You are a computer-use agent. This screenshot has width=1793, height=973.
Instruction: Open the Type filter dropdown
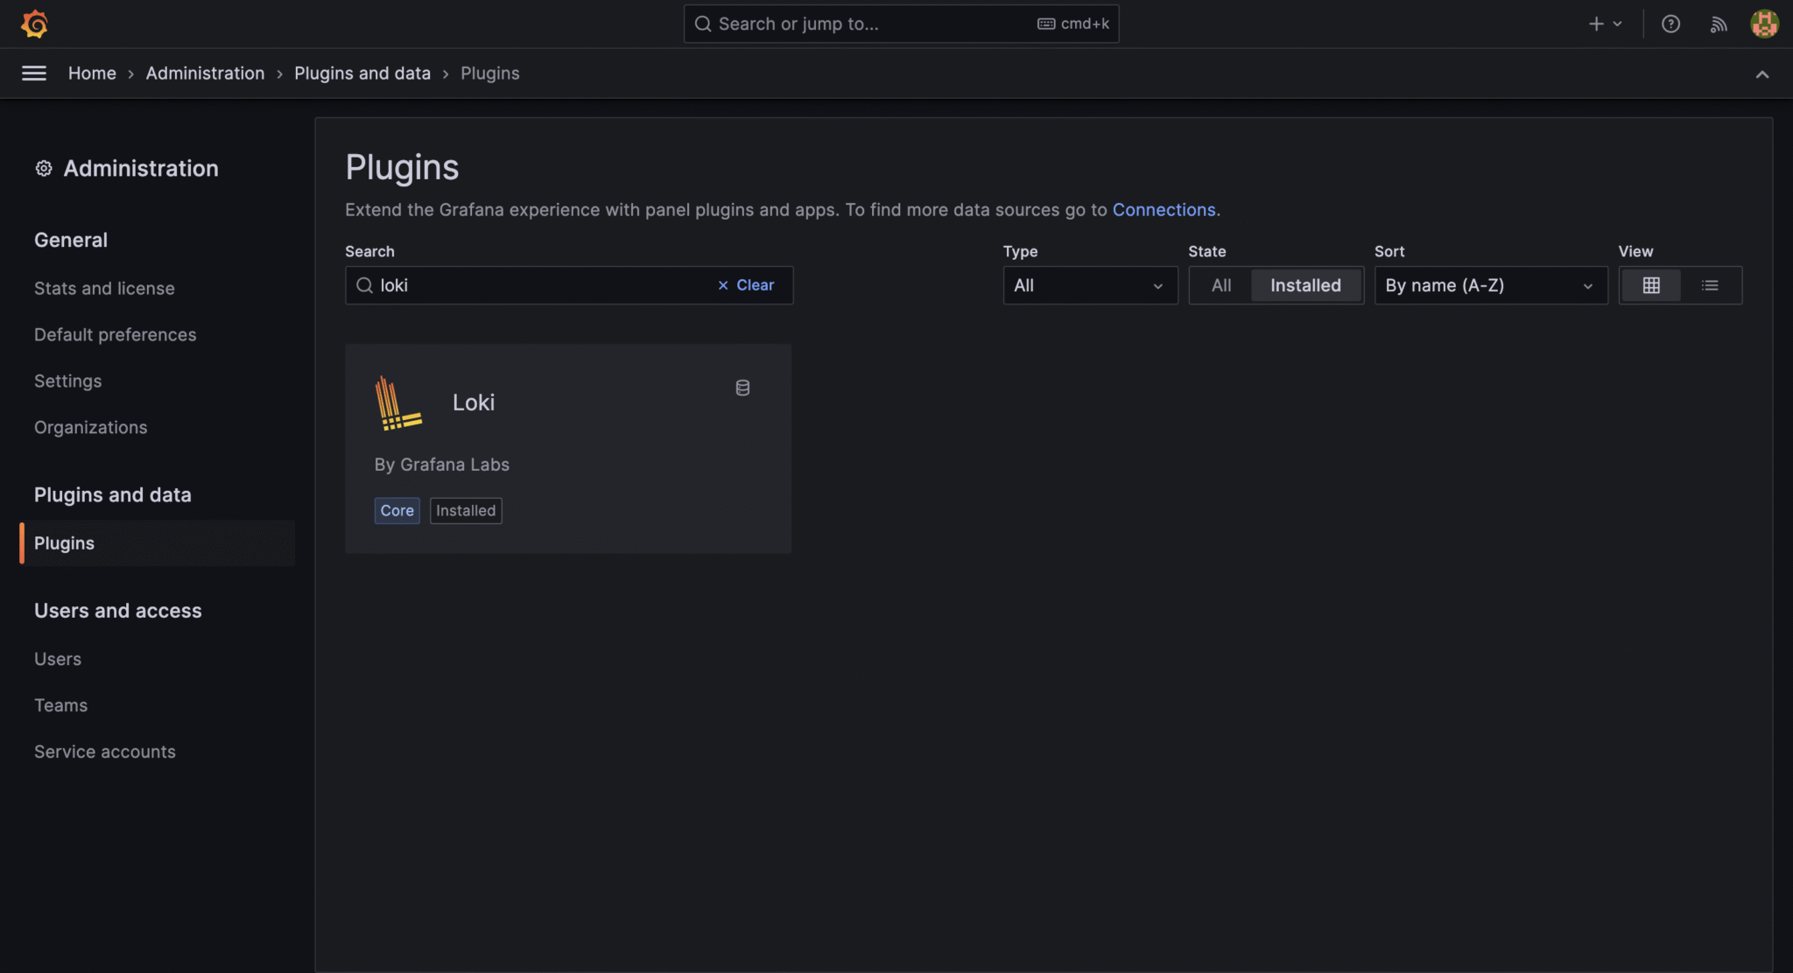pyautogui.click(x=1089, y=285)
